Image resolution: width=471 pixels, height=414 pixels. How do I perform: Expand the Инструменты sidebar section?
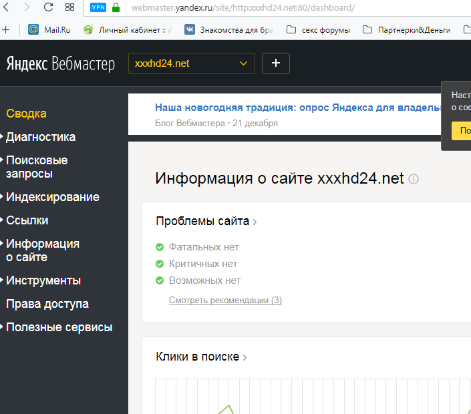coord(43,280)
